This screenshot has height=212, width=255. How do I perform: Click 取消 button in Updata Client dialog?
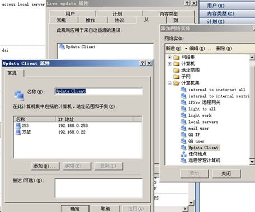(106, 209)
